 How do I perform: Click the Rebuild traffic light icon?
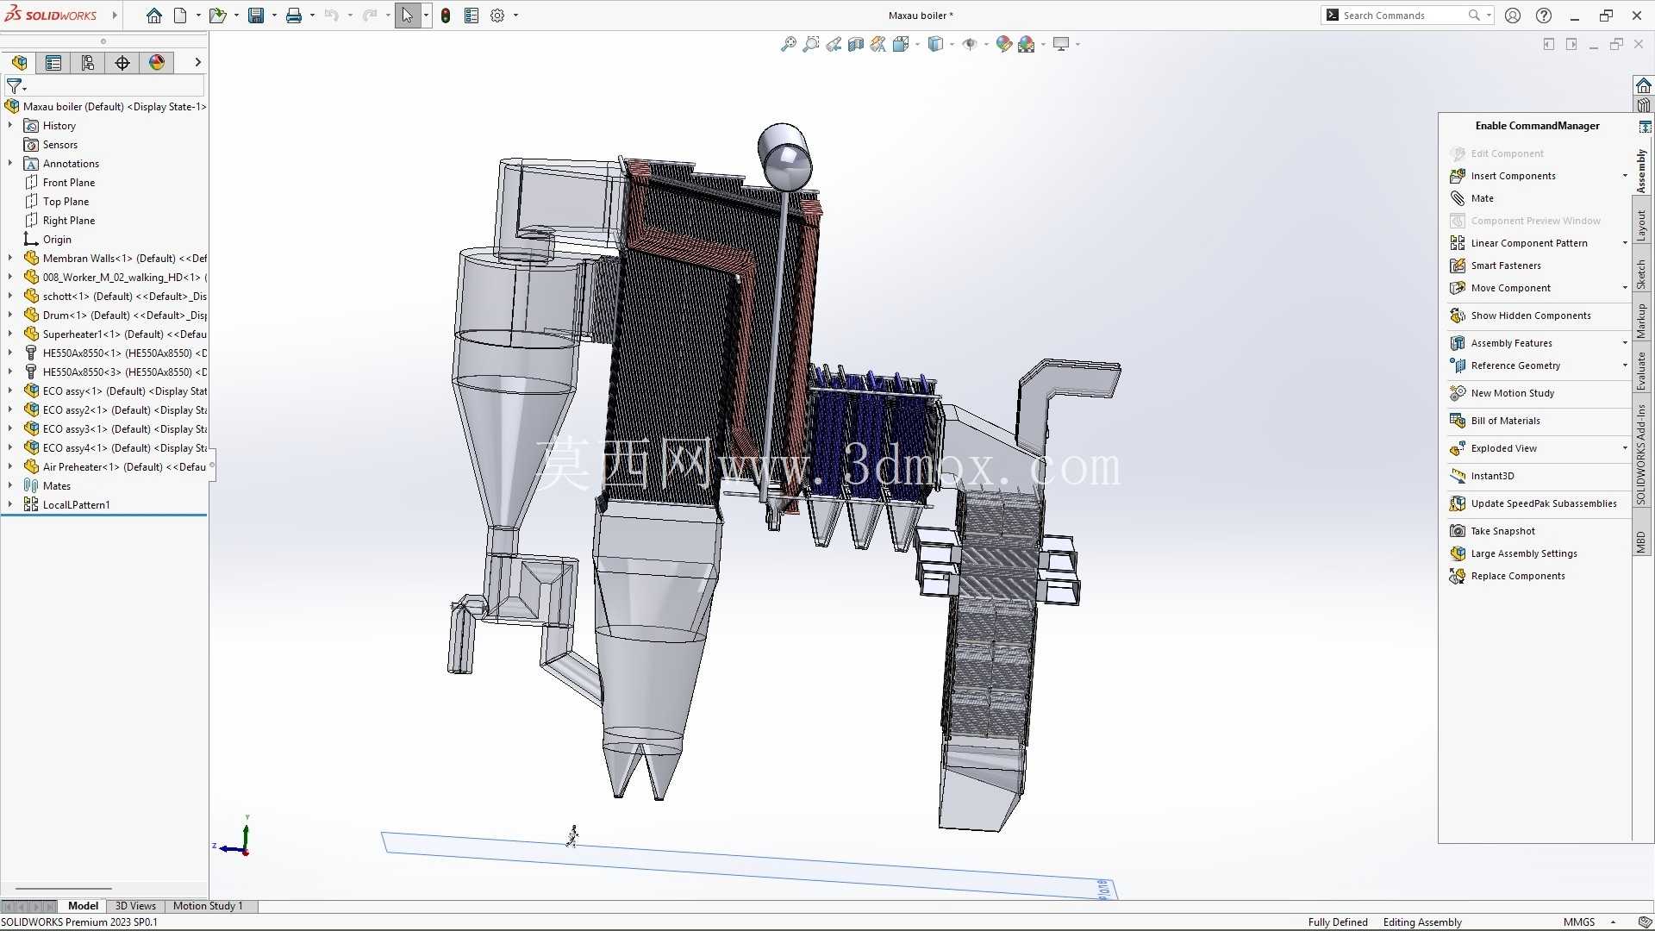tap(446, 16)
